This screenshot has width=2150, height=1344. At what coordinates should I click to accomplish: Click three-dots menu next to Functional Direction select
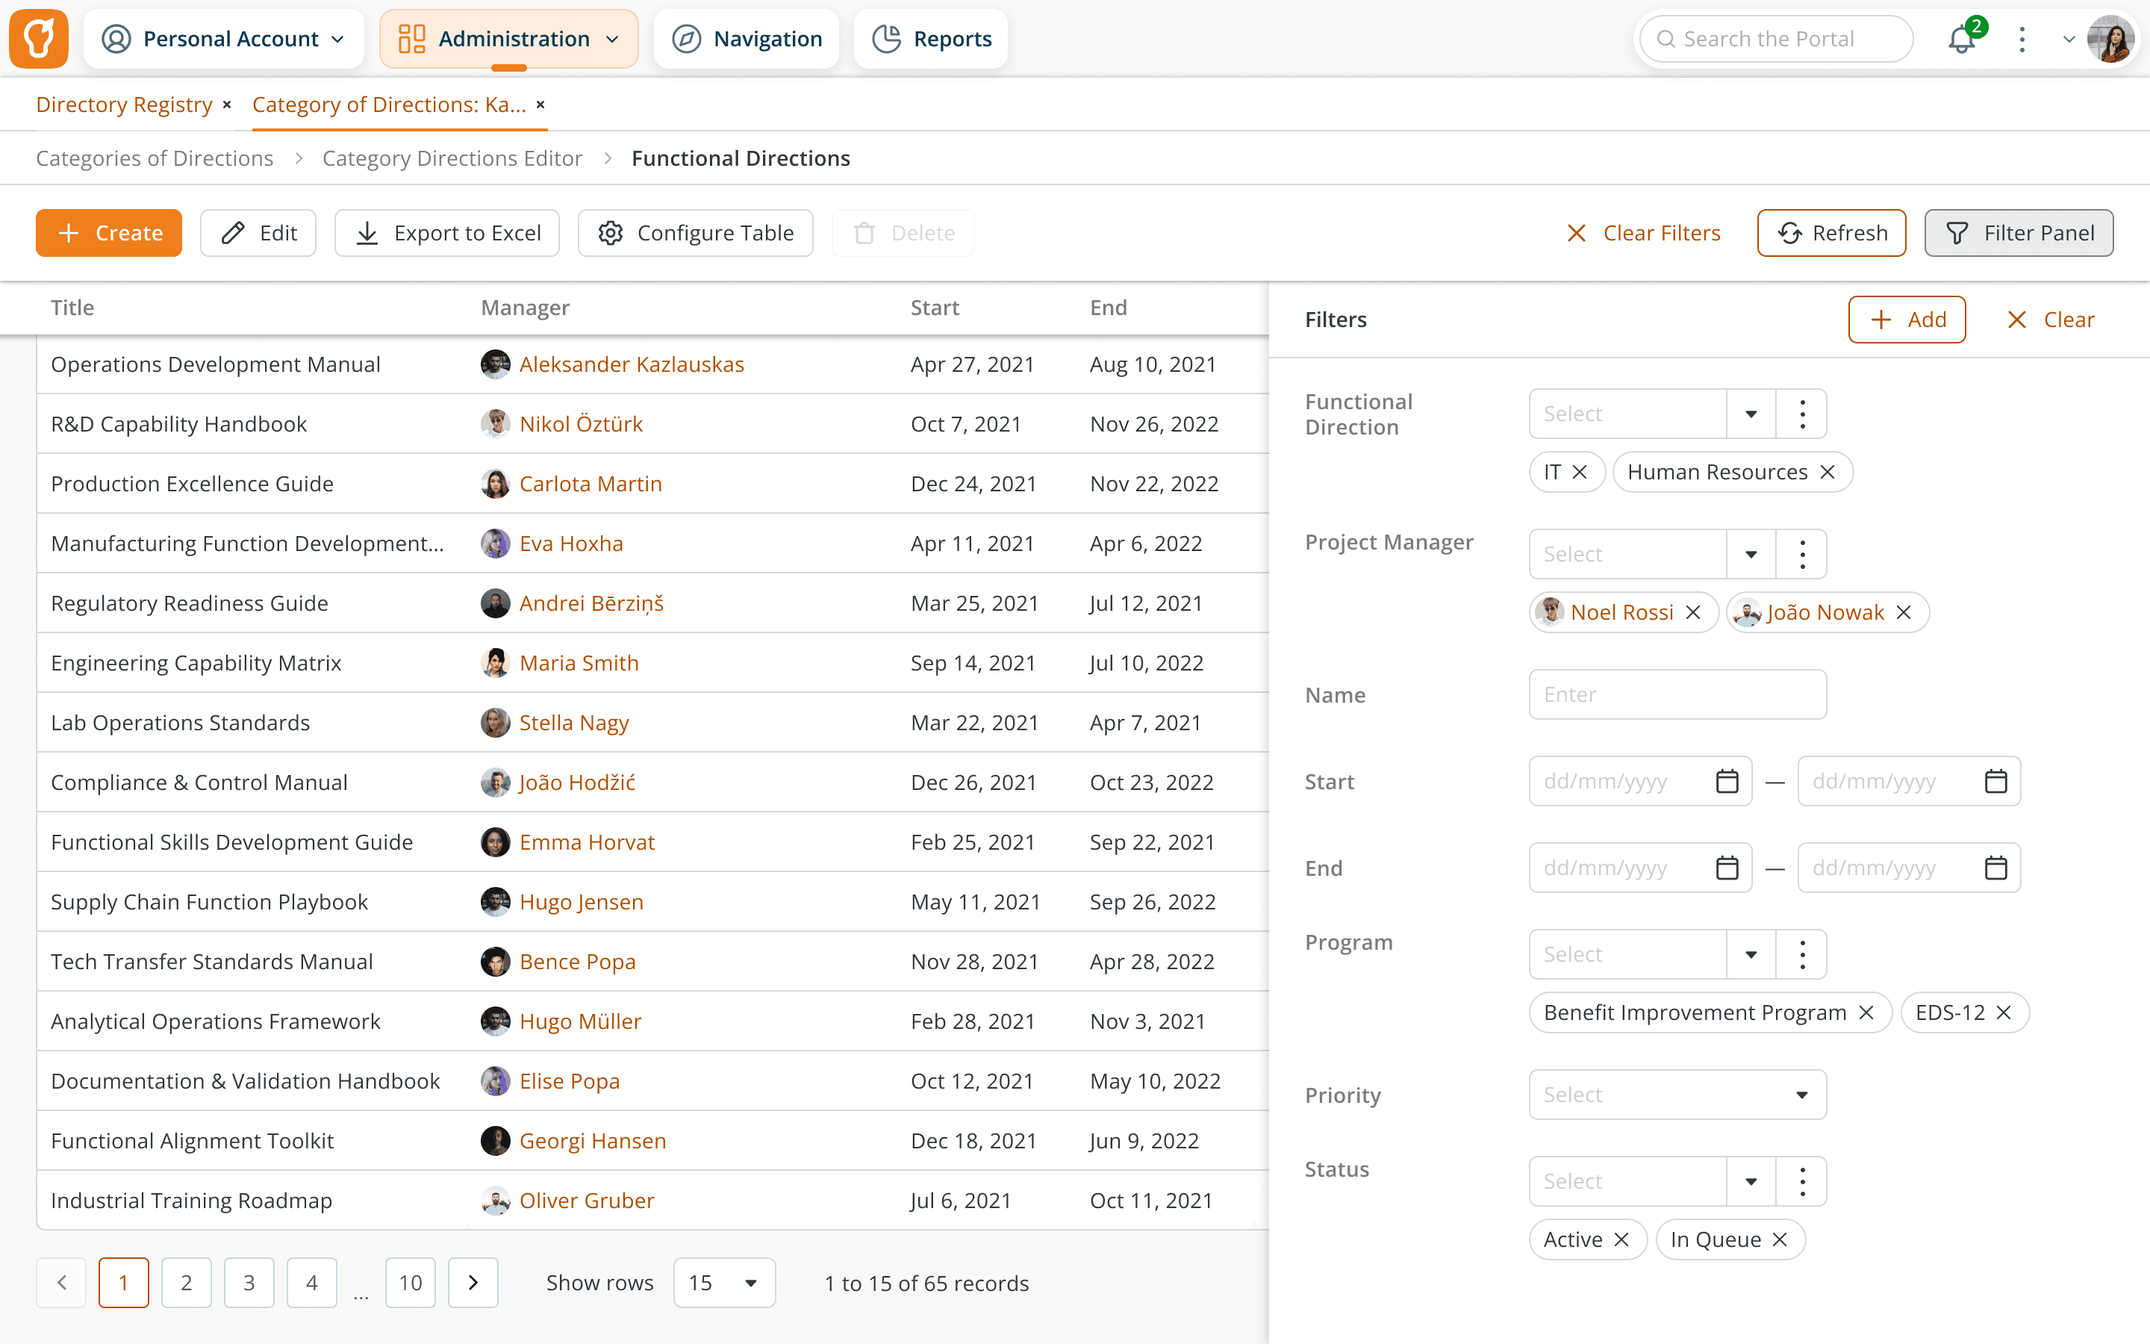click(x=1801, y=414)
